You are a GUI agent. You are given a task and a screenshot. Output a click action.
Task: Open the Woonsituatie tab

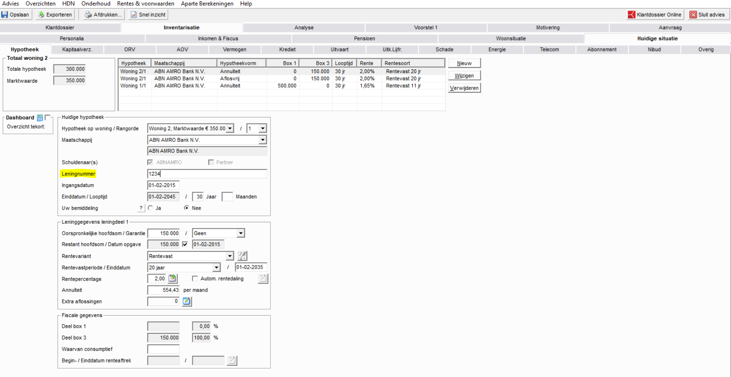511,39
